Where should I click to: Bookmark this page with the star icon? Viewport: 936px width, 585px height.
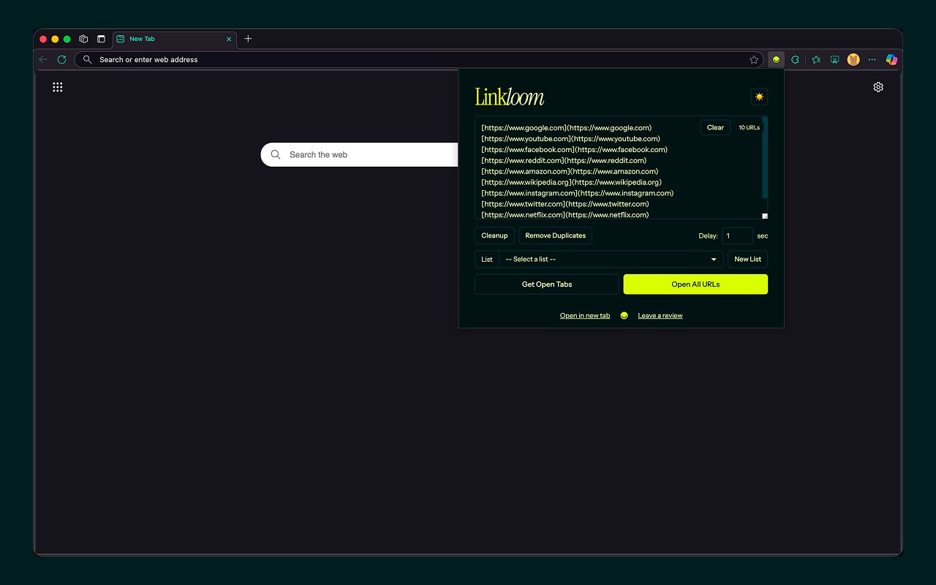(x=754, y=60)
